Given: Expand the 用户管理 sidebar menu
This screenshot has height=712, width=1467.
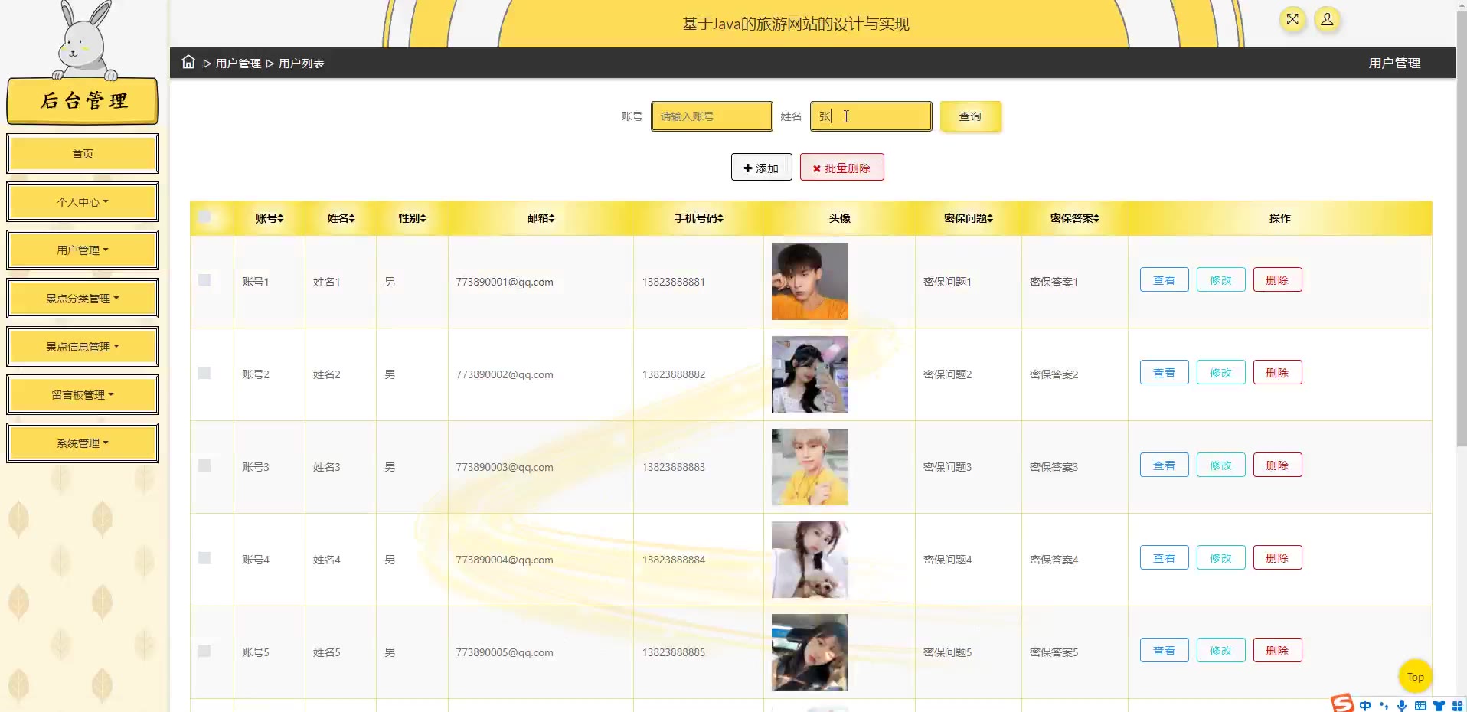Looking at the screenshot, I should click(83, 250).
